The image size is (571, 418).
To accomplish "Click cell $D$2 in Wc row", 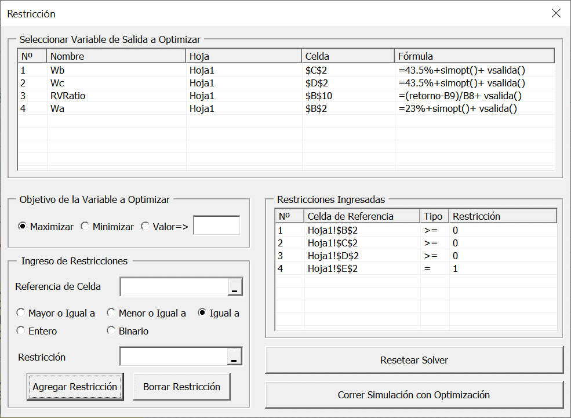I will (317, 83).
